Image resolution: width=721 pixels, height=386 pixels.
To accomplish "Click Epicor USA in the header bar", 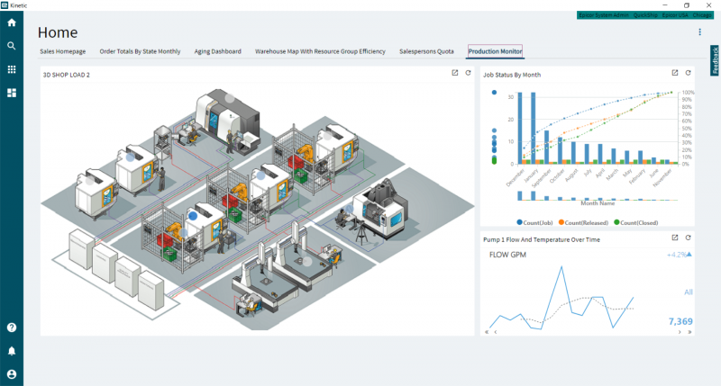I will (675, 15).
